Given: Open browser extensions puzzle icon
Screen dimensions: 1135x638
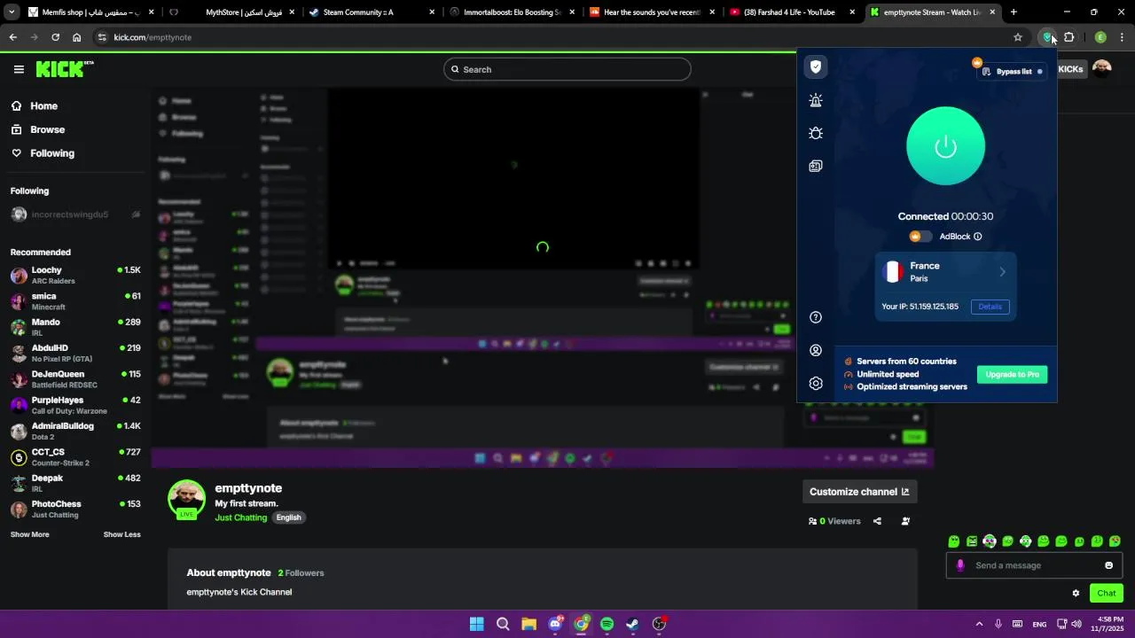Looking at the screenshot, I should pos(1069,37).
